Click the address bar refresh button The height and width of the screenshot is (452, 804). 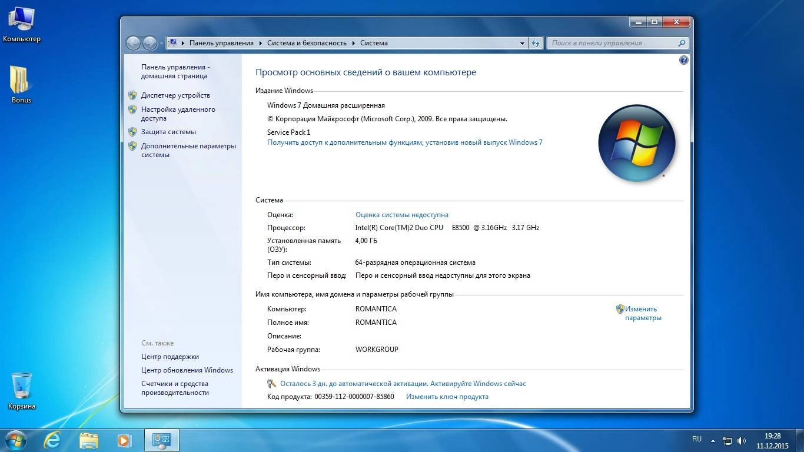coord(535,43)
